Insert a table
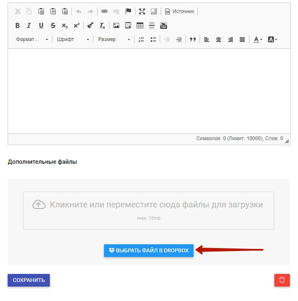298x301 pixels. (x=140, y=25)
